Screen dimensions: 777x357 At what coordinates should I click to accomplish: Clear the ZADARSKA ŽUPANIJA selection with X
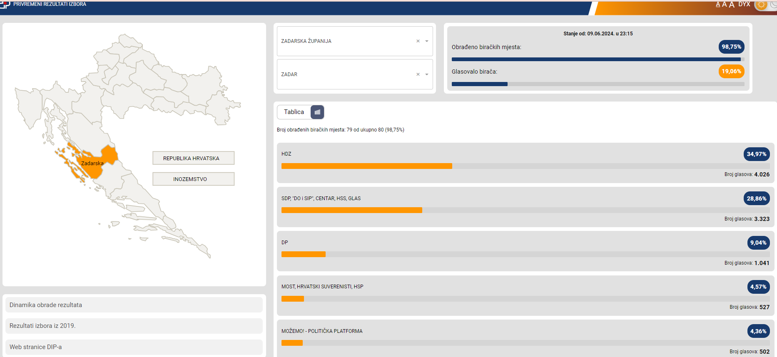[418, 41]
